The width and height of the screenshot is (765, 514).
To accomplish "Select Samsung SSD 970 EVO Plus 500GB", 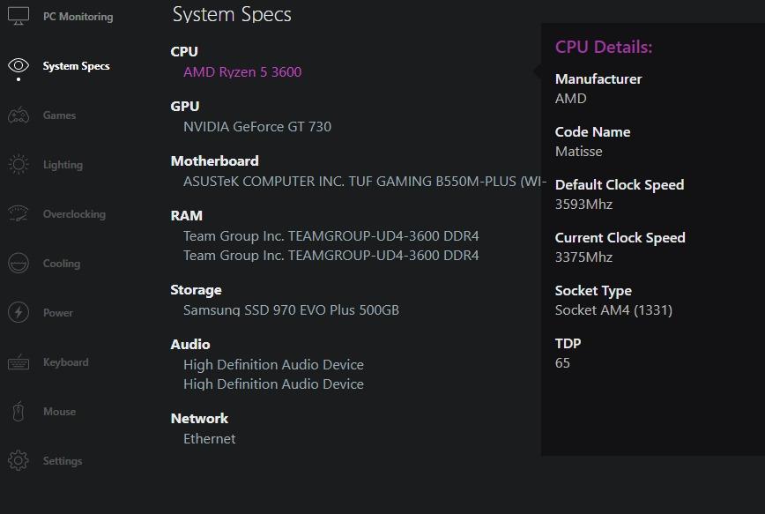I will point(291,310).
